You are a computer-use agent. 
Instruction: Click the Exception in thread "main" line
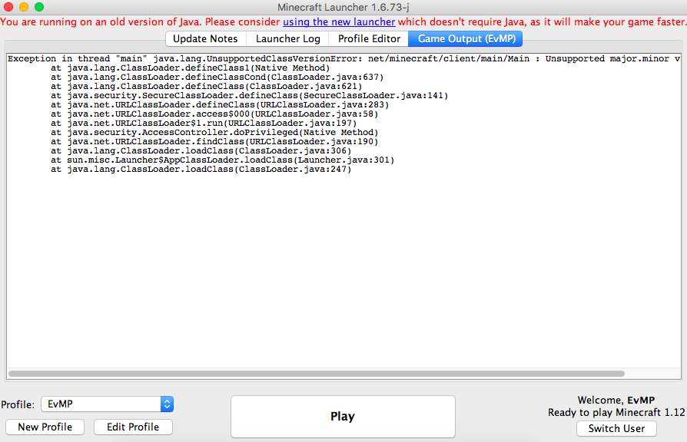[343, 58]
